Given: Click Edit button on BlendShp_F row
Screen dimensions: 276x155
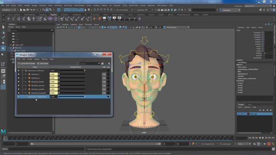Looking at the screenshot, I should [x=104, y=74].
